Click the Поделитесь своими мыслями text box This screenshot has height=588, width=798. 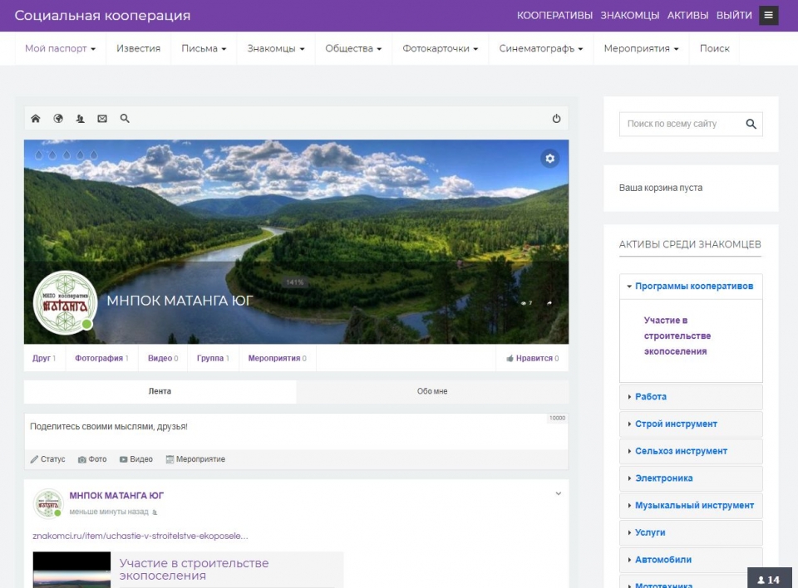[296, 431]
